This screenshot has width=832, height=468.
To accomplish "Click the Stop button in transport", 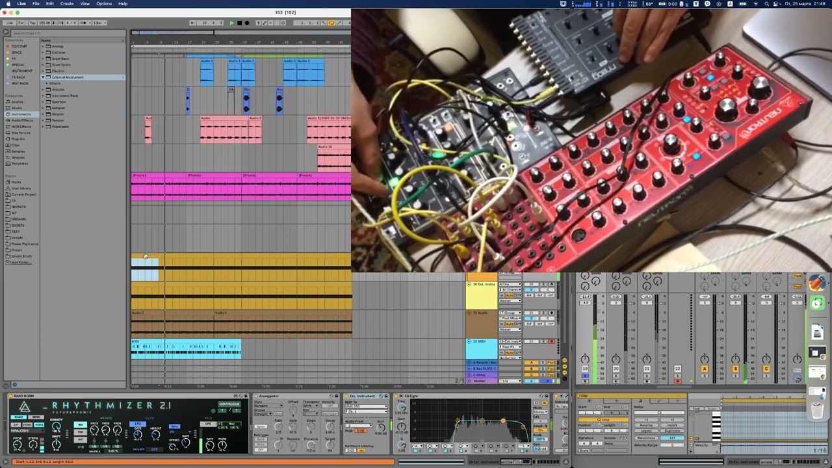I will point(239,23).
